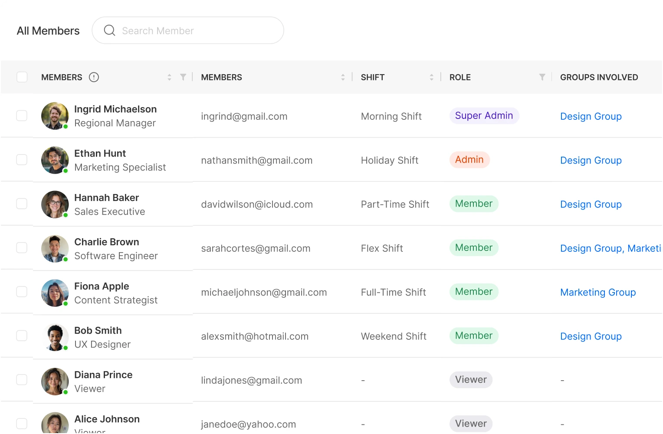Open the filter icon in name column header
Screen dimensions: 663x434
point(183,77)
